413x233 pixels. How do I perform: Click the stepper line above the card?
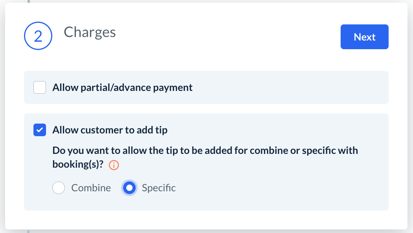coord(28,1)
